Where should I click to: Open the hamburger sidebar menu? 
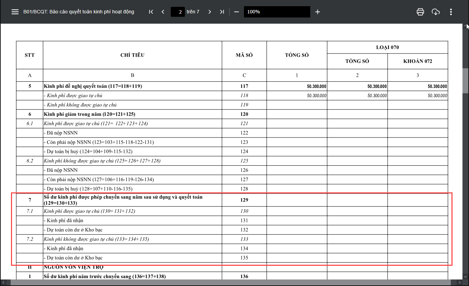(x=15, y=12)
